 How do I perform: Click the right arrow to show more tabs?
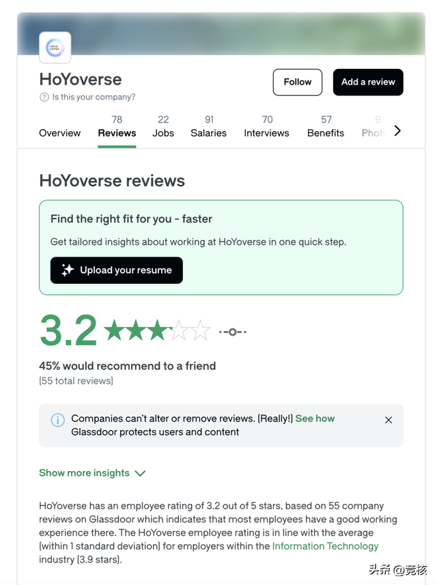click(x=397, y=130)
